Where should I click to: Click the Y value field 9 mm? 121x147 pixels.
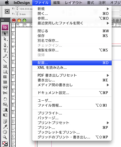26,14
